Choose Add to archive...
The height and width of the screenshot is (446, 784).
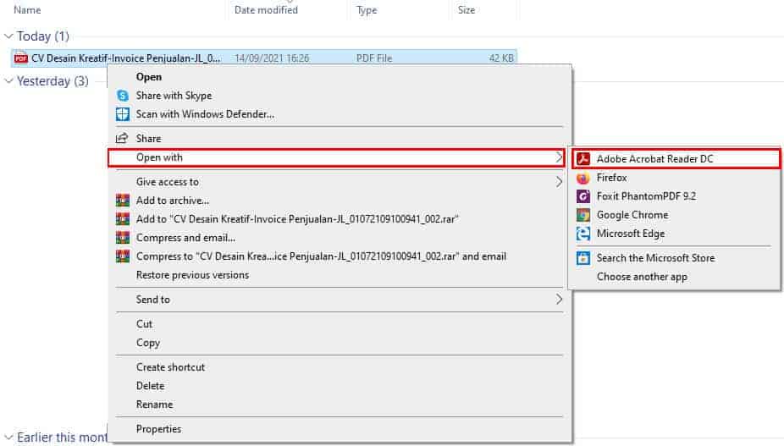pos(173,201)
